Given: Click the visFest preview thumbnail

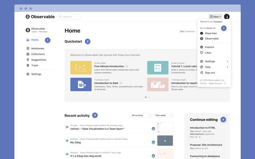Looking at the screenshot, I should pyautogui.click(x=165, y=127).
